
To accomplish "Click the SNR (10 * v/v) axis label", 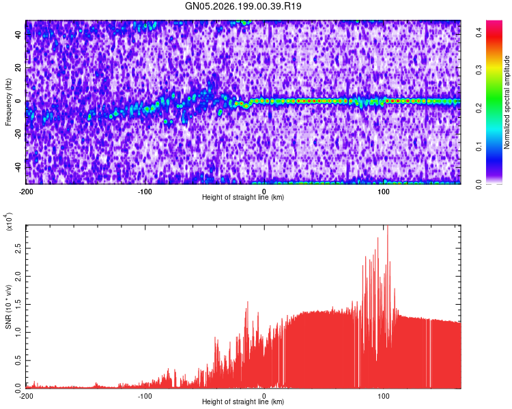I will click(x=8, y=307).
